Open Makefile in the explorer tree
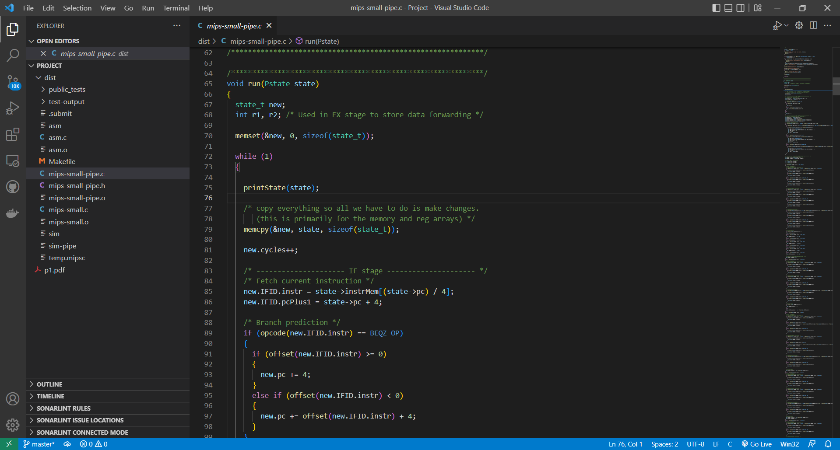This screenshot has width=840, height=450. tap(62, 161)
